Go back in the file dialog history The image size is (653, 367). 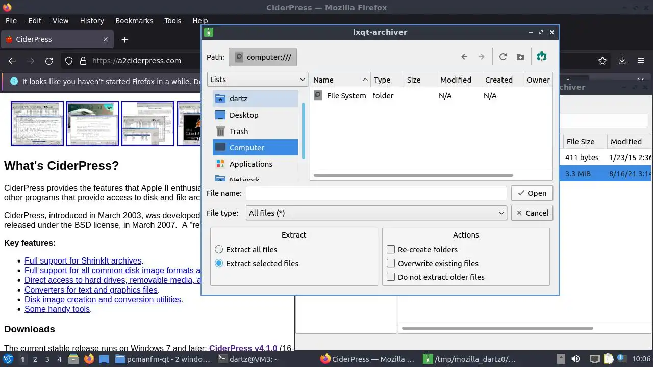click(x=464, y=57)
